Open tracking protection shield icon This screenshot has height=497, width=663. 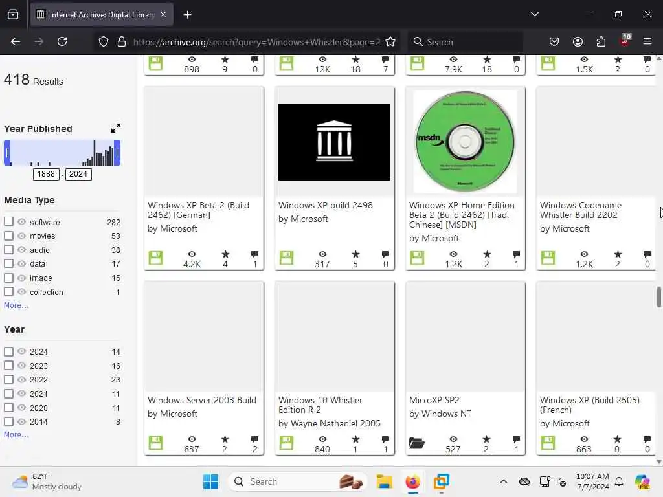[x=104, y=42]
